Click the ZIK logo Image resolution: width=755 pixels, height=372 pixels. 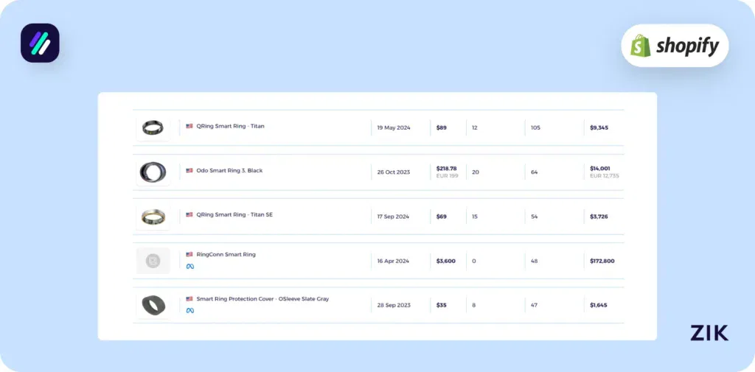(x=709, y=332)
